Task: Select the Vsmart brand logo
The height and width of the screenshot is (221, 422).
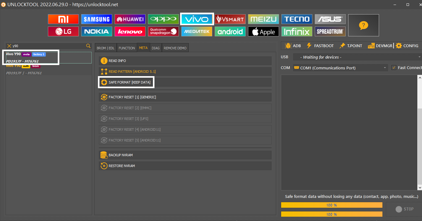Action: click(x=230, y=19)
